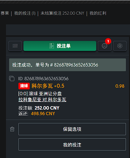Click the 投注成功 confirmation banner
This screenshot has height=158, width=130.
(x=67, y=65)
